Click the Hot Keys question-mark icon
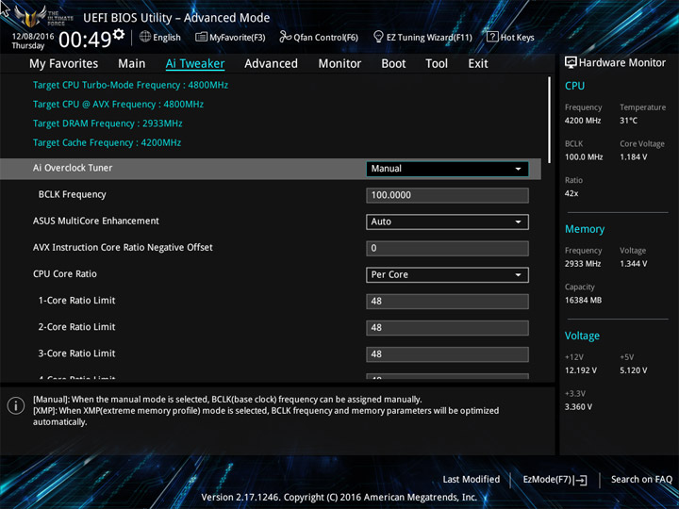This screenshot has height=509, width=679. pos(492,37)
